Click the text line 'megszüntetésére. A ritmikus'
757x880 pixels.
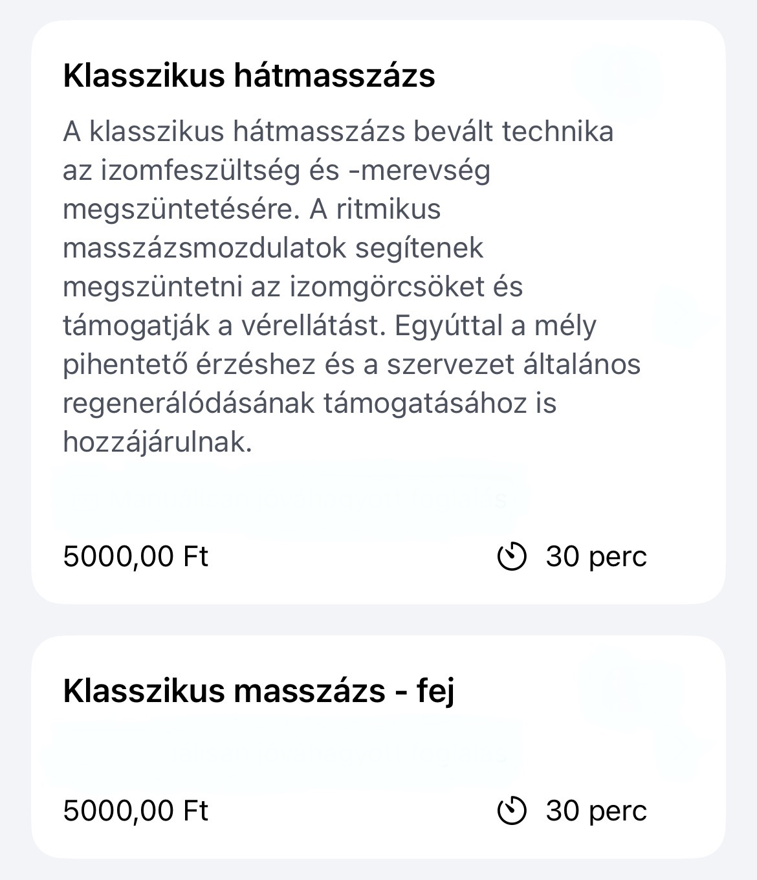pyautogui.click(x=252, y=210)
